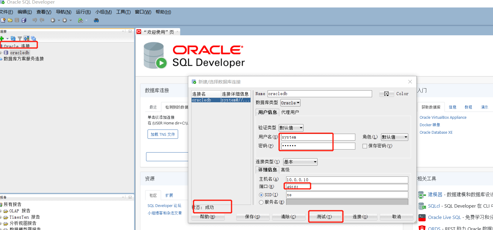Open the File menu
Image resolution: width=493 pixels, height=230 pixels.
coord(6,12)
